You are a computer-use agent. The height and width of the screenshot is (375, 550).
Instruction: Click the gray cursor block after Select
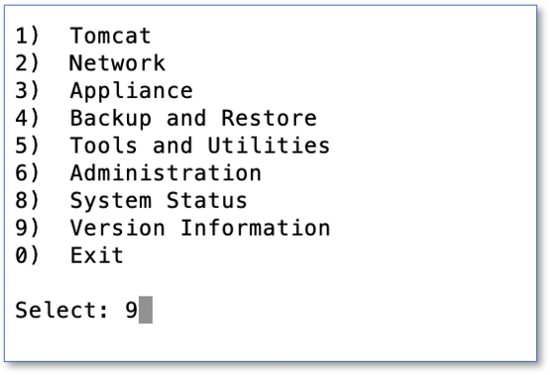pyautogui.click(x=146, y=310)
